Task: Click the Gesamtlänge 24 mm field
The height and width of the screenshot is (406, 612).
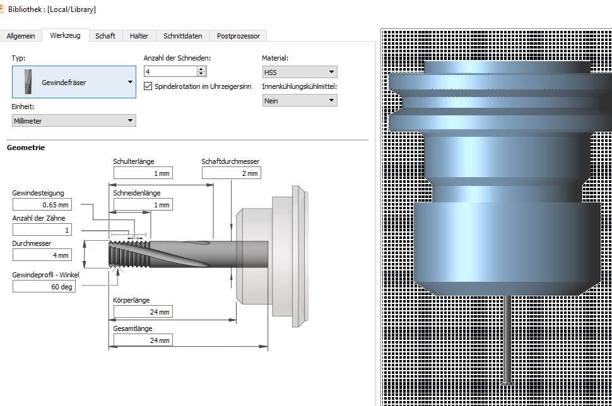Action: (143, 340)
